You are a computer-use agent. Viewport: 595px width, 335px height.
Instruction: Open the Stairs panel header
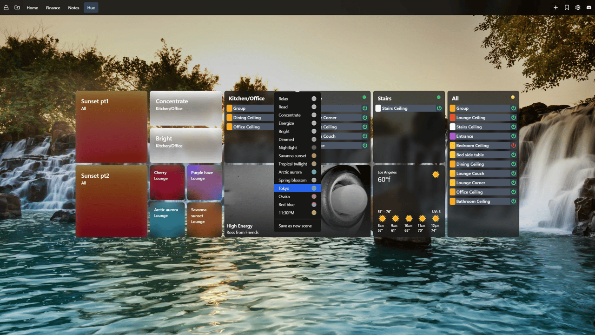384,99
